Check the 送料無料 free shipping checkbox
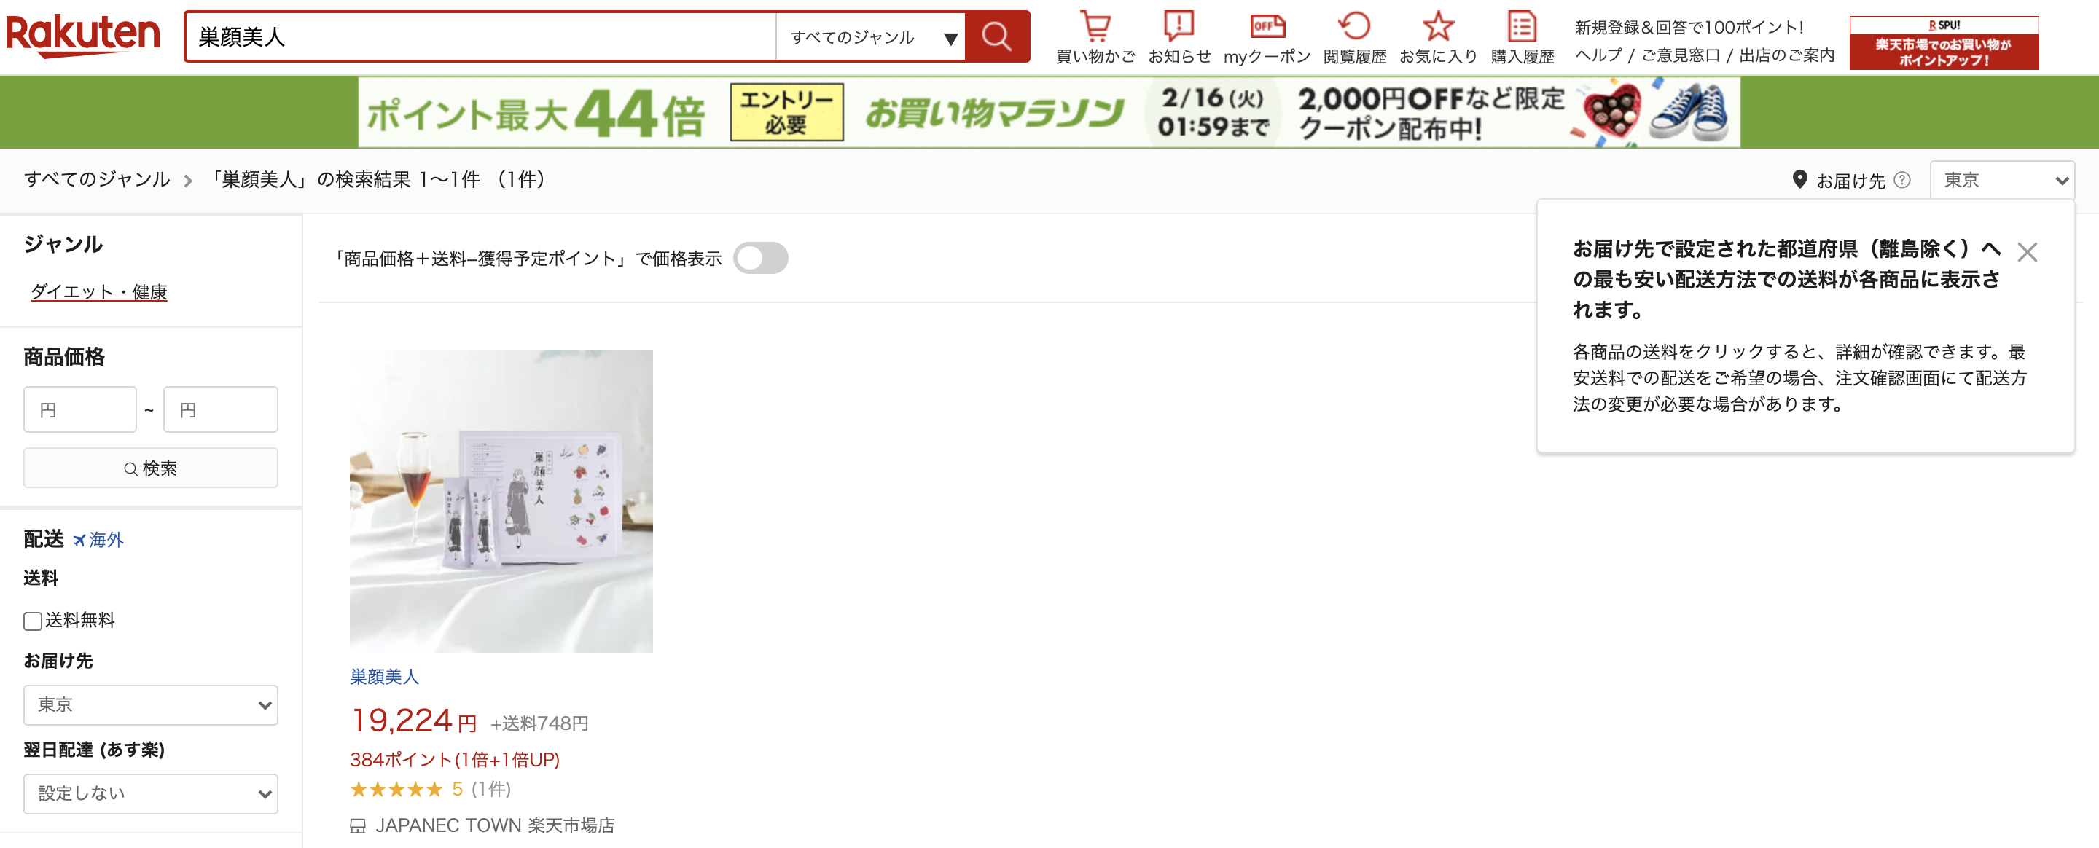 (x=33, y=621)
